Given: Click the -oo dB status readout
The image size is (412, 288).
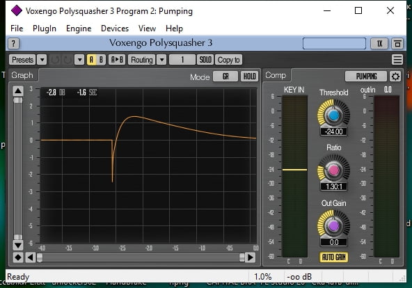Looking at the screenshot, I should click(299, 276).
